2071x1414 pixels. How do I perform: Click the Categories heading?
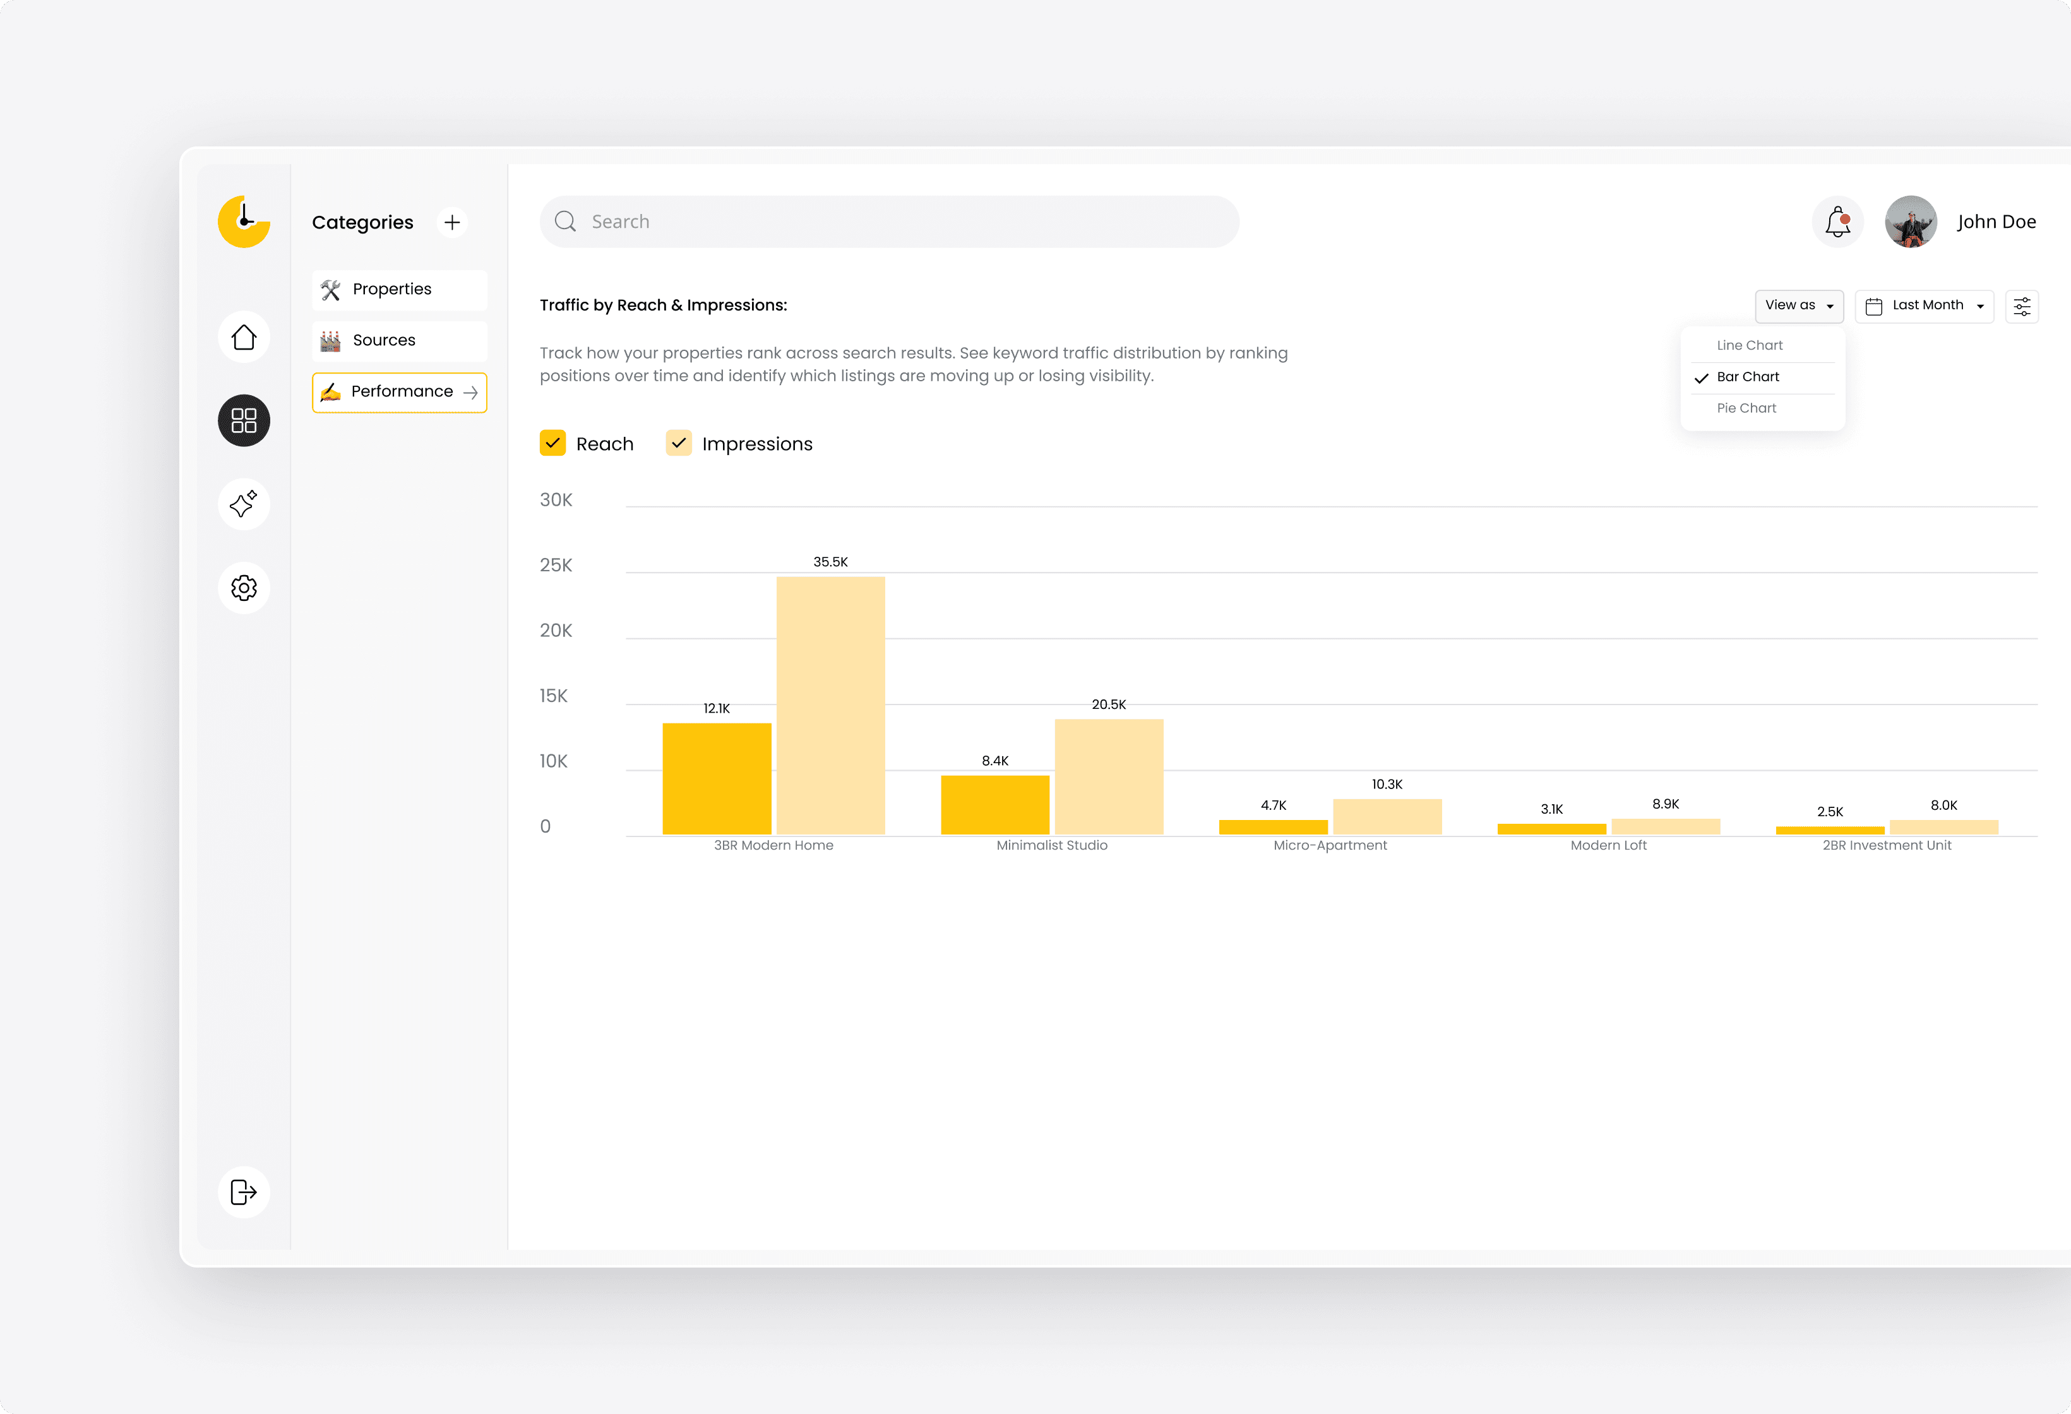[362, 223]
